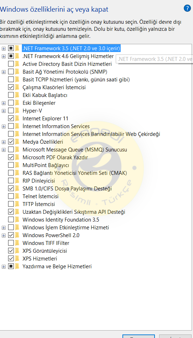Enable Basit TCPIP hizmetleri checkbox
Image resolution: width=193 pixels, height=338 pixels.
tap(11, 80)
